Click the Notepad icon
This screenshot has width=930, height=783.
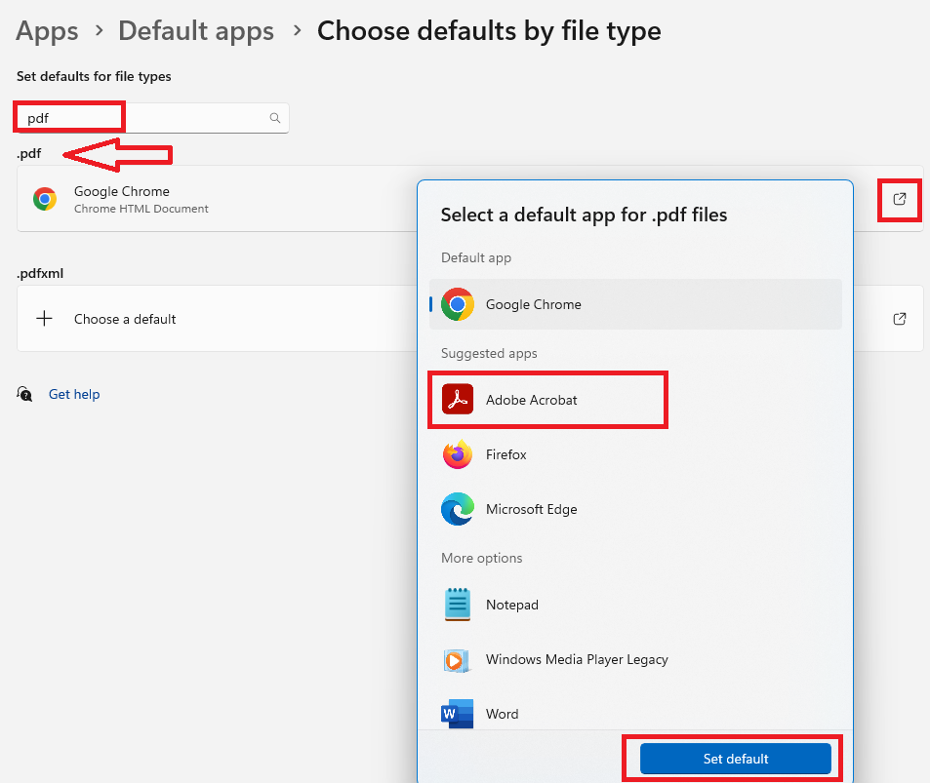(458, 604)
